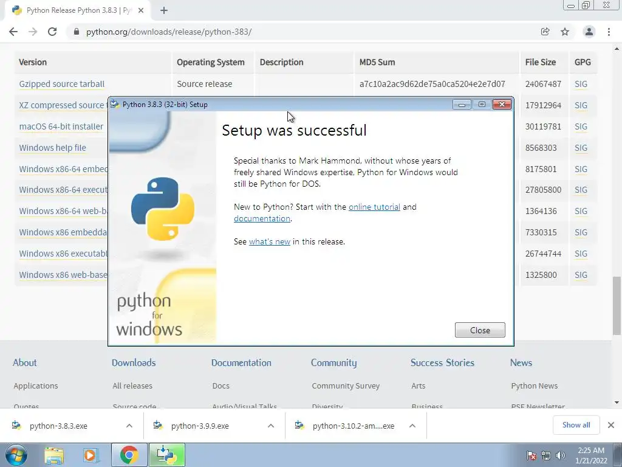Open Windows Media Player from taskbar

(90, 455)
